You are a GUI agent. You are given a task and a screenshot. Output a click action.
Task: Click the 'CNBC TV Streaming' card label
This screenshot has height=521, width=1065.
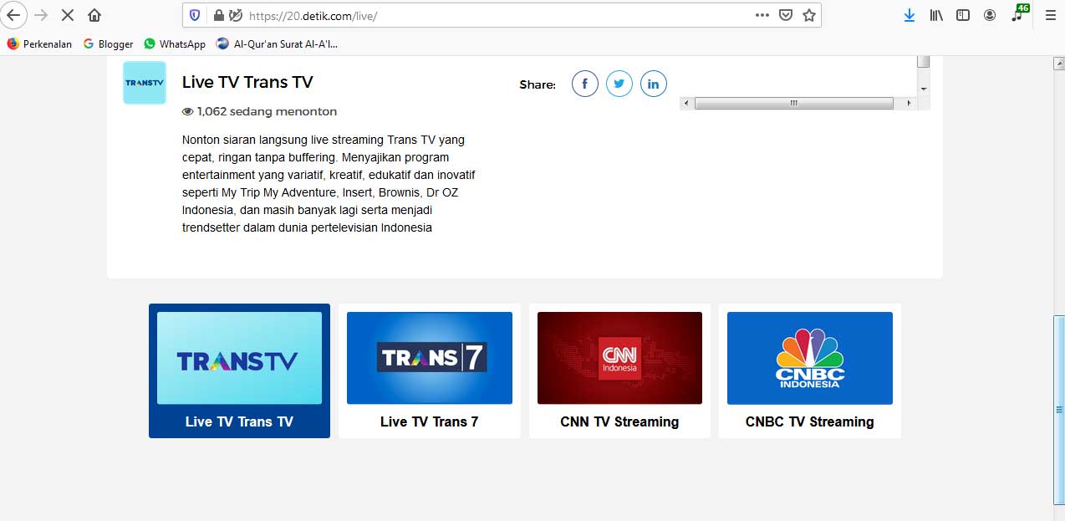pyautogui.click(x=810, y=421)
